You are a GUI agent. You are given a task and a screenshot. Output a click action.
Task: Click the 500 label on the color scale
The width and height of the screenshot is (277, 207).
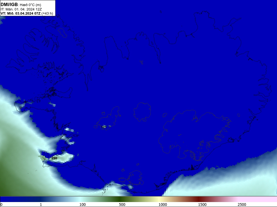tap(122, 205)
